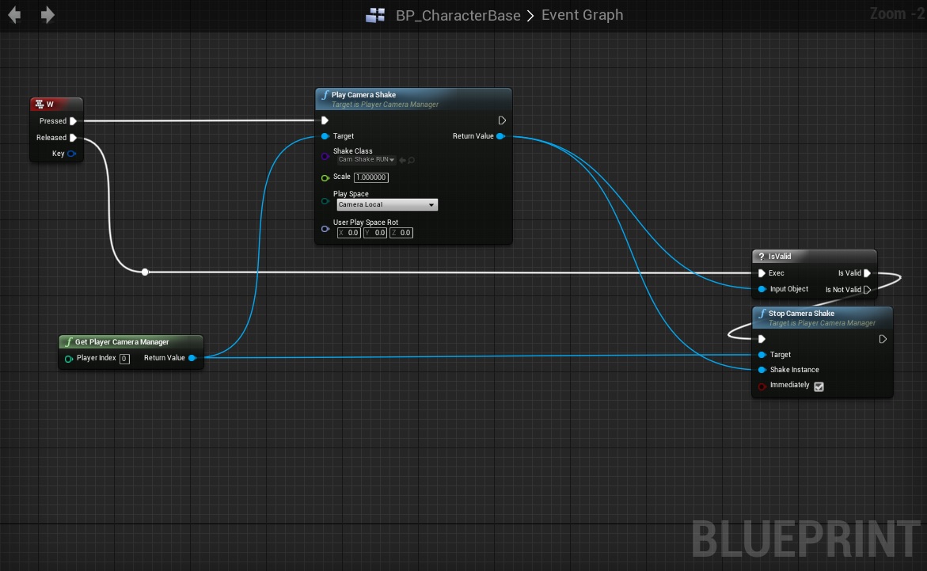
Task: Click the W key Pressed execution pin
Action: click(x=73, y=121)
